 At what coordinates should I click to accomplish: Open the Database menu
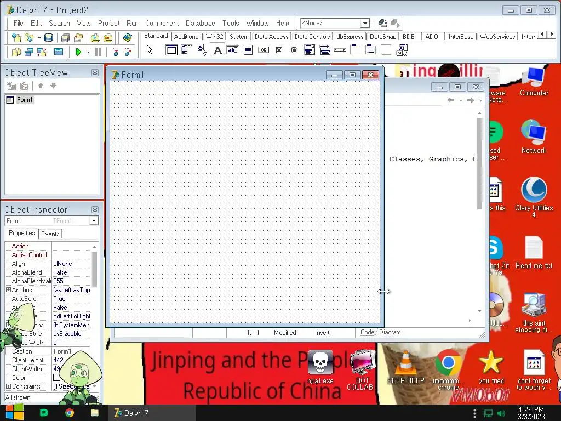pyautogui.click(x=201, y=23)
